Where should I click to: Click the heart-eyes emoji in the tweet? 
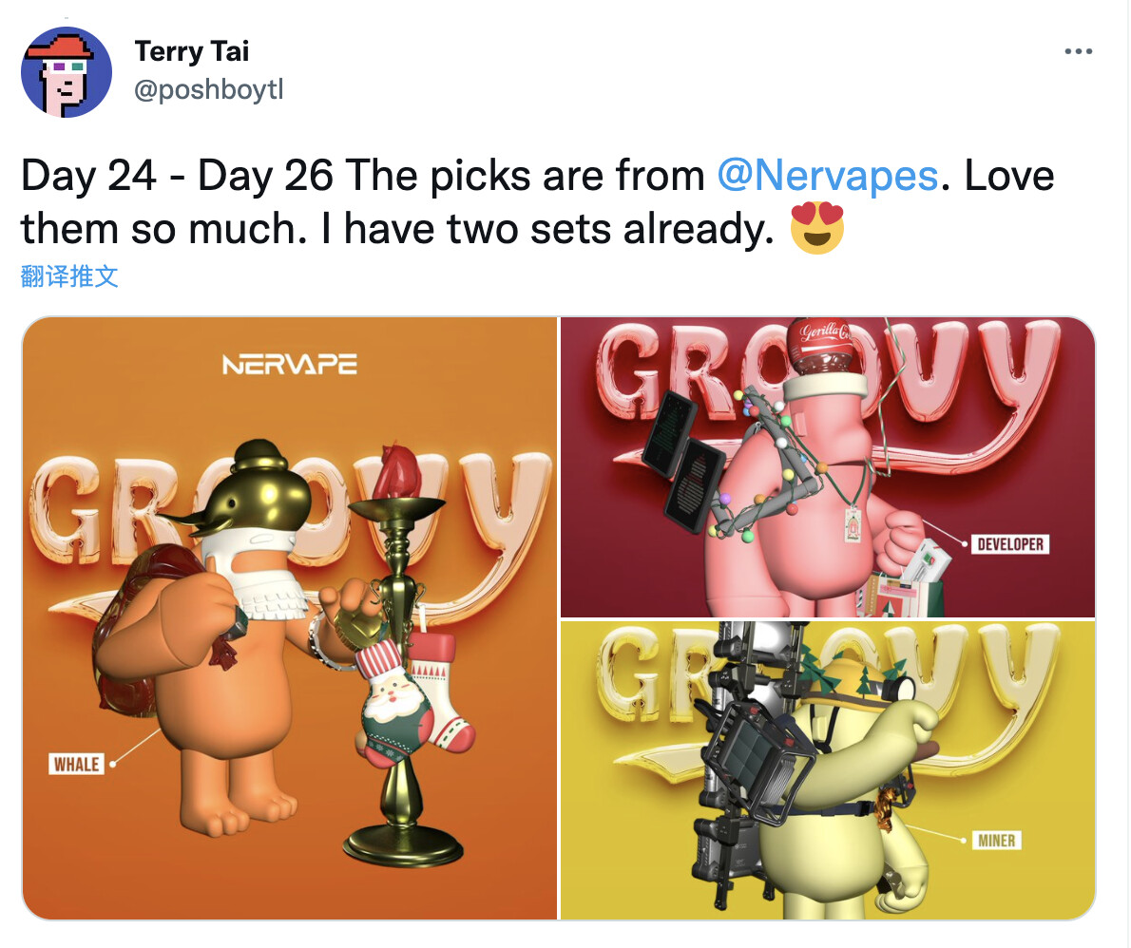click(x=817, y=229)
